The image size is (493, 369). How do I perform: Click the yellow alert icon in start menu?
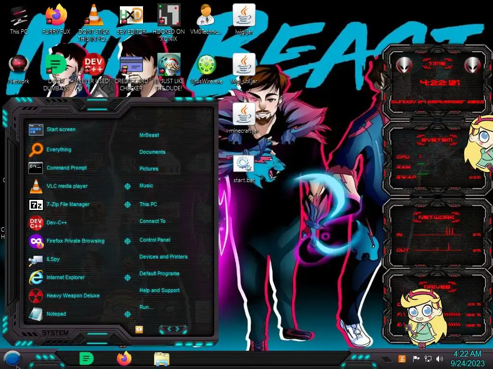pyautogui.click(x=139, y=329)
